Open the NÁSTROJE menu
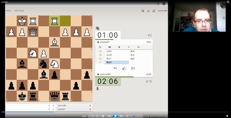The height and width of the screenshot is (118, 231). click(19, 11)
